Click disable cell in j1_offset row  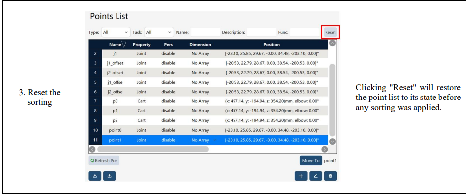(x=168, y=63)
